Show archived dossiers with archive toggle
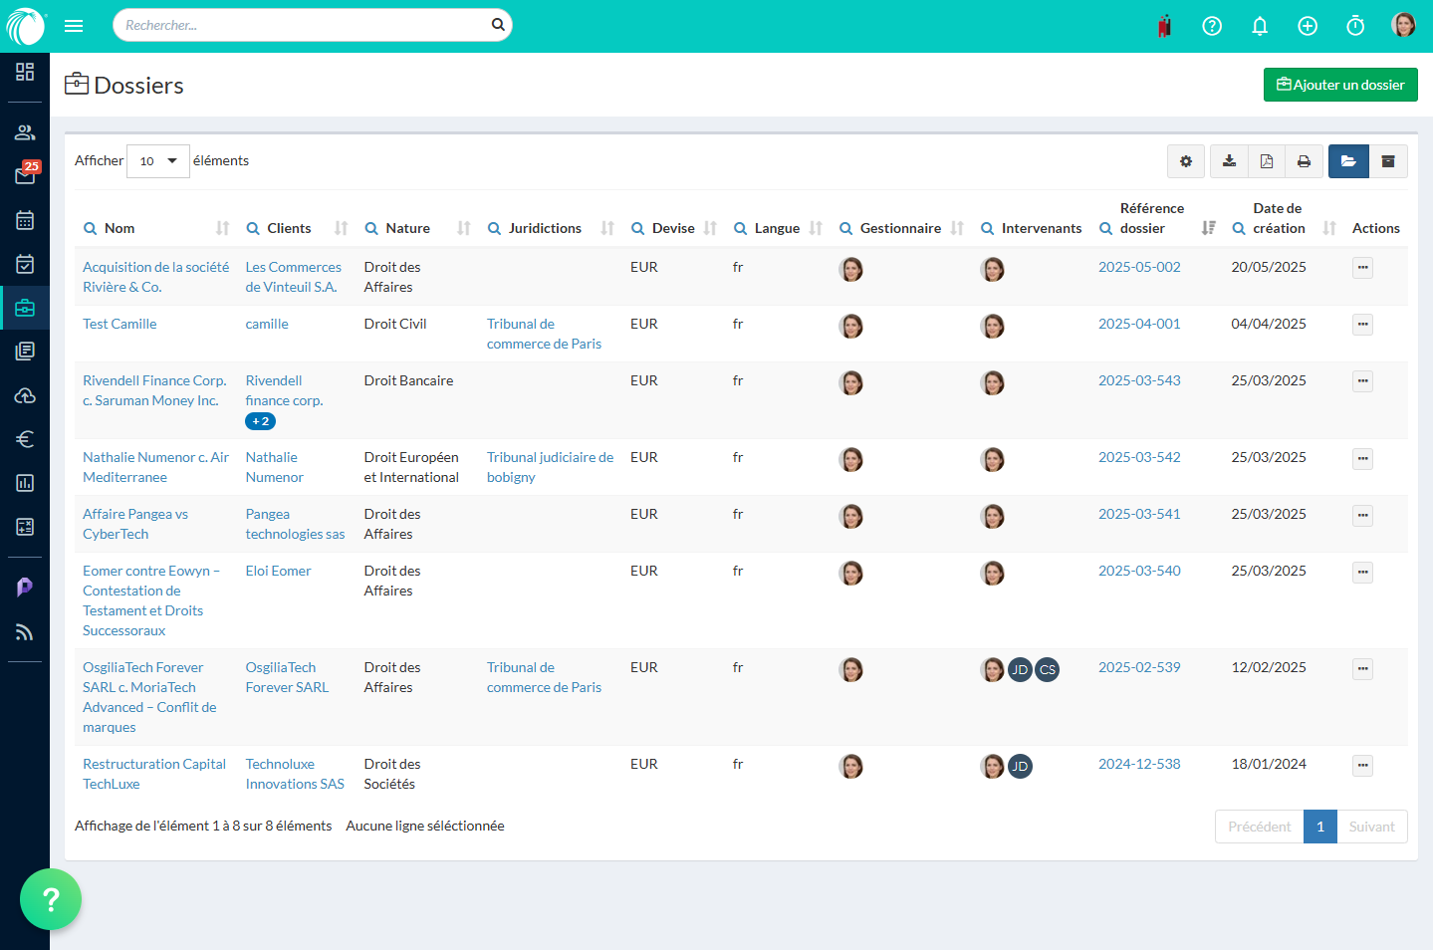The image size is (1433, 950). (1388, 161)
